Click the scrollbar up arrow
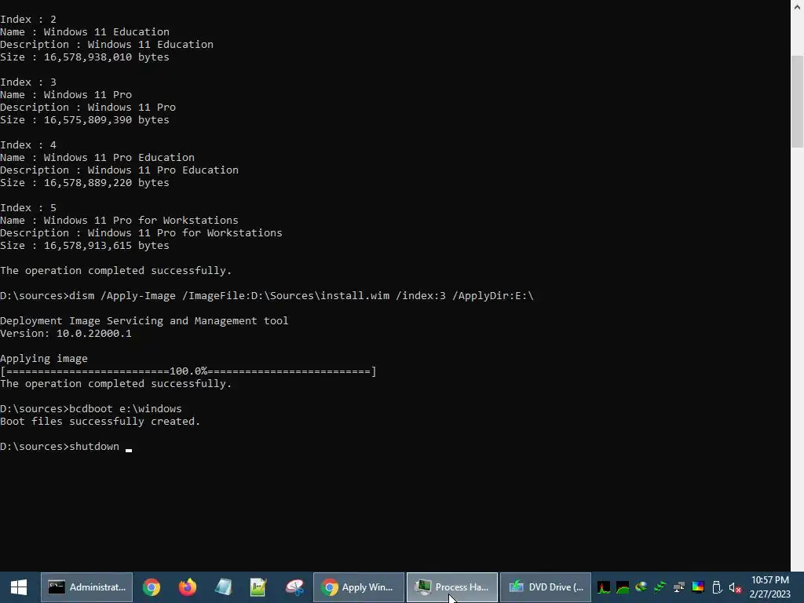This screenshot has height=603, width=804. point(798,5)
